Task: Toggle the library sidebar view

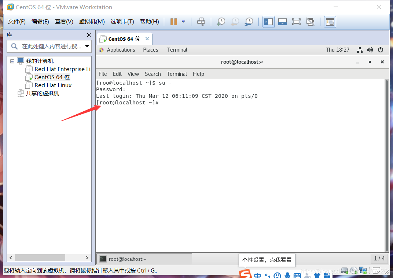Action: (268, 22)
